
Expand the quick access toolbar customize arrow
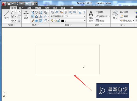click(36, 4)
